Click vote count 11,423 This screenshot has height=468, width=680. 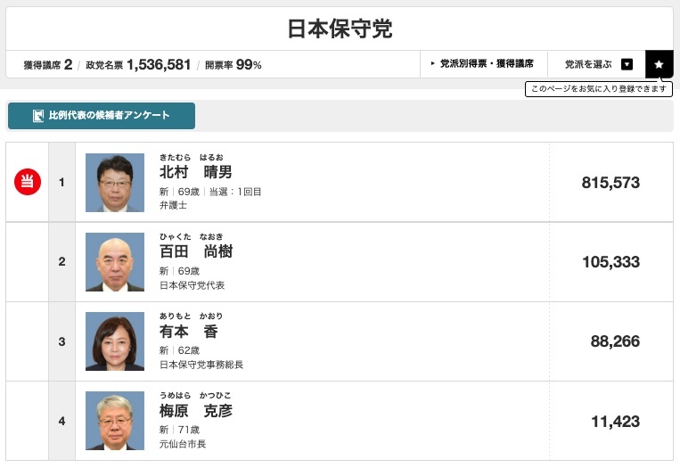pos(615,421)
